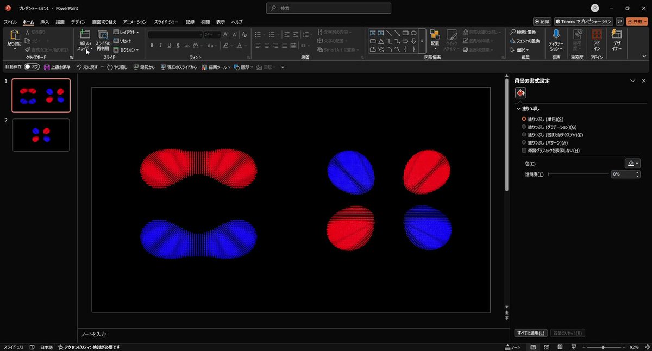This screenshot has height=351, width=652.
Task: Start slideshow from current slide (現在のスライドから)
Action: pyautogui.click(x=178, y=67)
